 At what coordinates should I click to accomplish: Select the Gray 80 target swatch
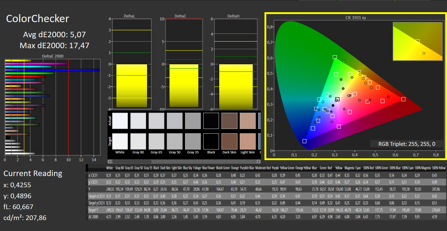click(x=138, y=141)
